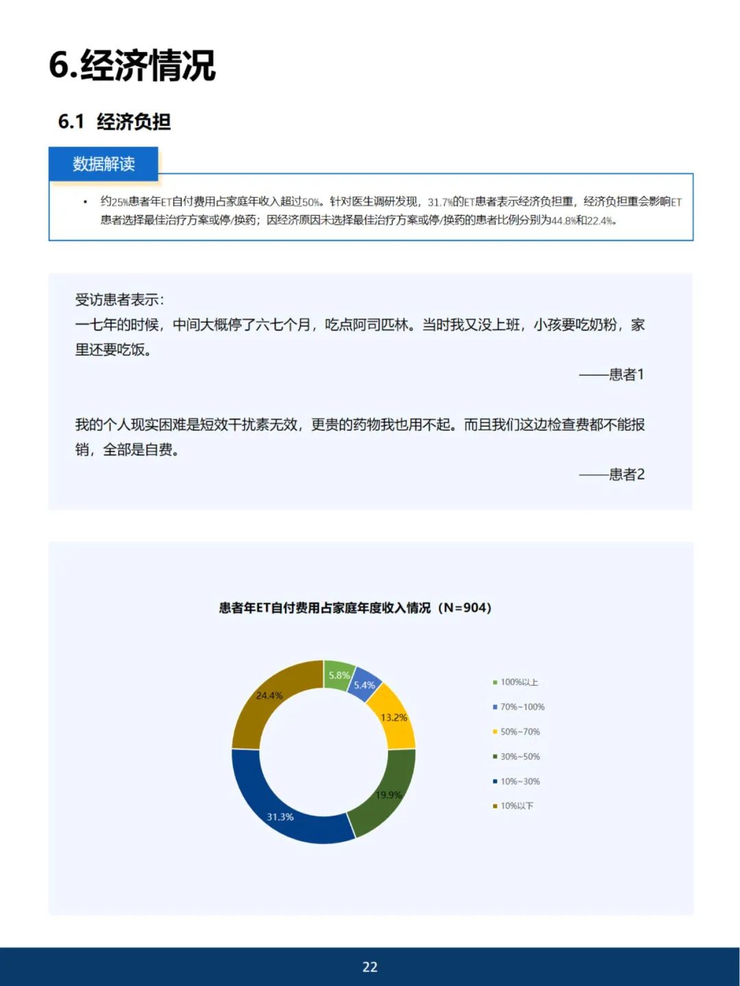Click the legend marker for 100%以上
740x986 pixels.
[x=494, y=682]
